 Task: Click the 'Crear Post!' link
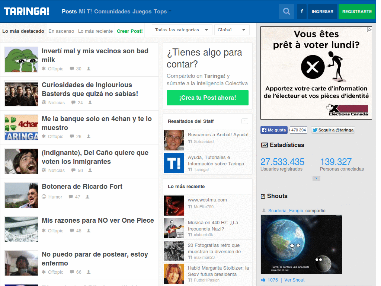click(130, 31)
